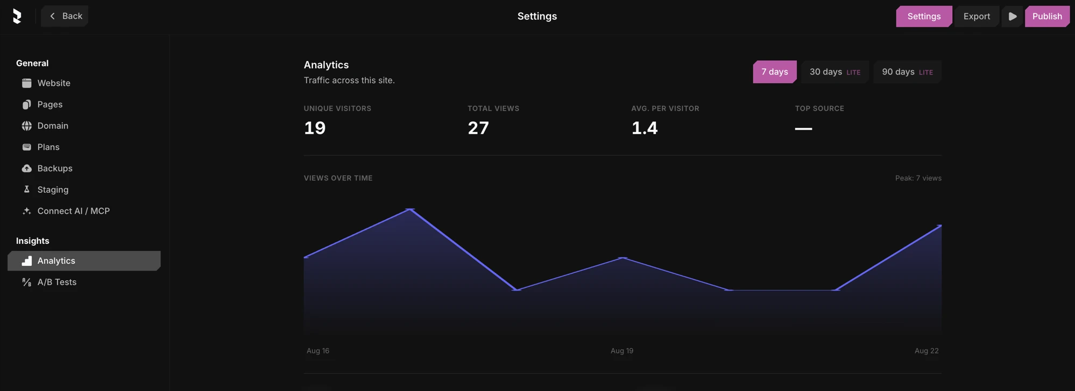Click the Aug 19 chart data point
Image resolution: width=1075 pixels, height=391 pixels.
[x=623, y=258]
